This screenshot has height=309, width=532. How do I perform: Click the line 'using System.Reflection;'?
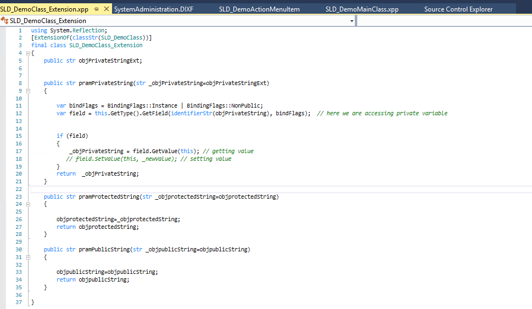(69, 30)
